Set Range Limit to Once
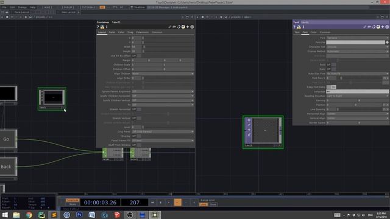The image size is (390, 219). click(x=213, y=204)
